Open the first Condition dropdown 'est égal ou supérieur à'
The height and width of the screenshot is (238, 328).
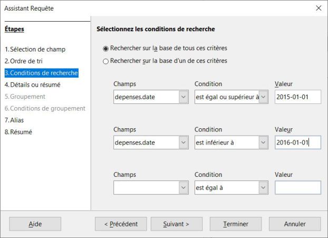pos(263,97)
